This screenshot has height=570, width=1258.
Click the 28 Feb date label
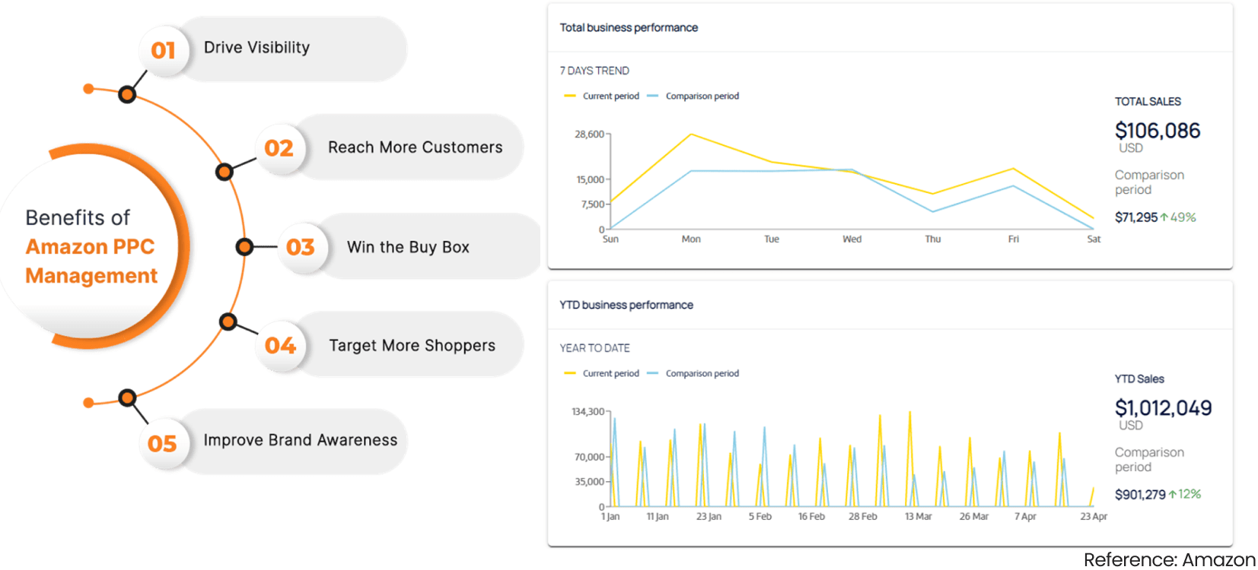pyautogui.click(x=862, y=517)
